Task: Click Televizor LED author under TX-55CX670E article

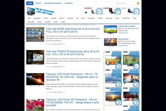Action: pos(57,92)
